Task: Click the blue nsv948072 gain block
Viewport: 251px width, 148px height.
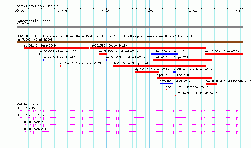Action: [174, 72]
